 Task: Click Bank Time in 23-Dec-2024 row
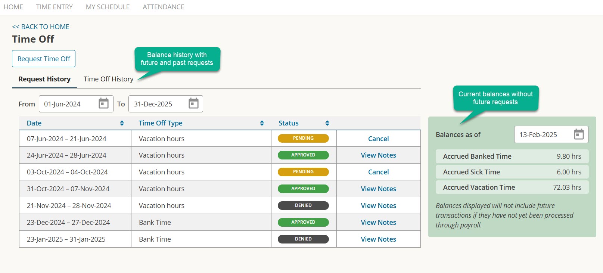tap(155, 222)
